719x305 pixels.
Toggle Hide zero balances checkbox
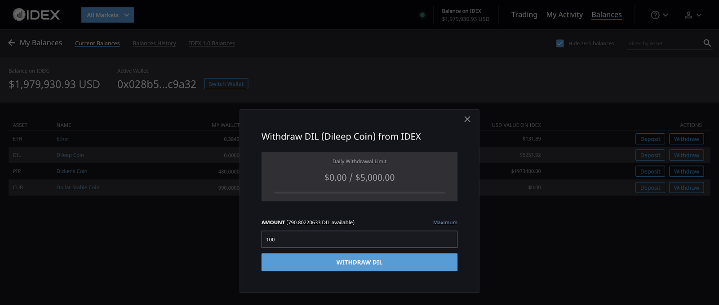pos(560,44)
